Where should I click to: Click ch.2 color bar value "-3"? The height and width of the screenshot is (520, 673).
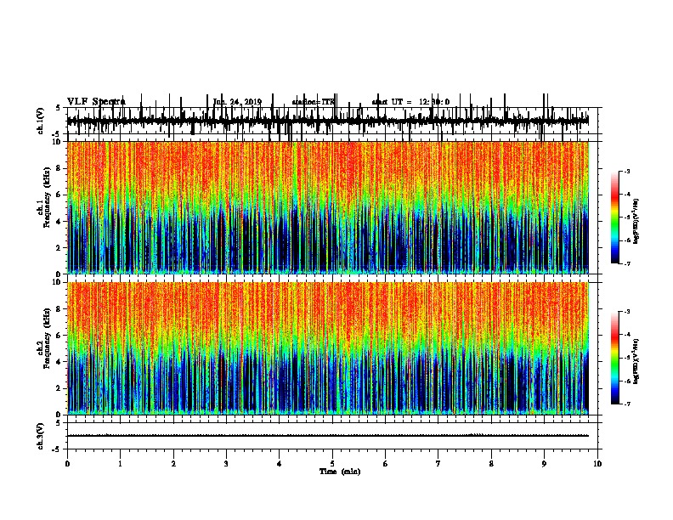(627, 312)
